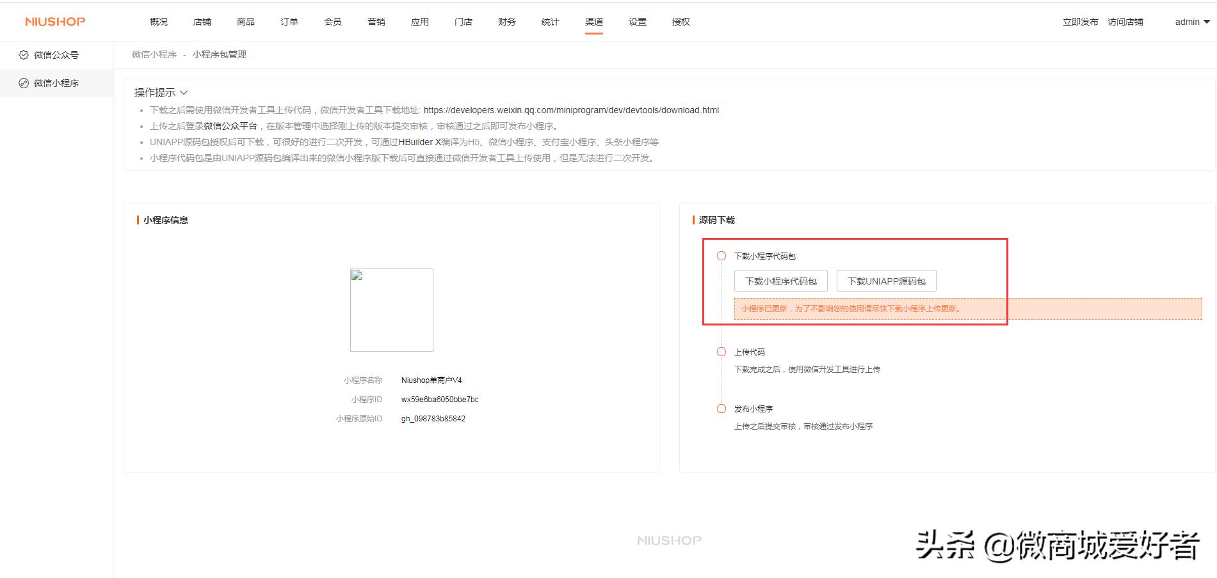Click the mini program logo thumbnail
Viewport: 1217px width, 578px height.
tap(391, 310)
